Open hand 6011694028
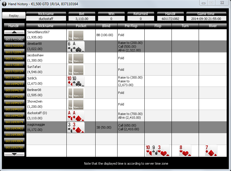Viewport: 231px width, 171px height. 14,116
